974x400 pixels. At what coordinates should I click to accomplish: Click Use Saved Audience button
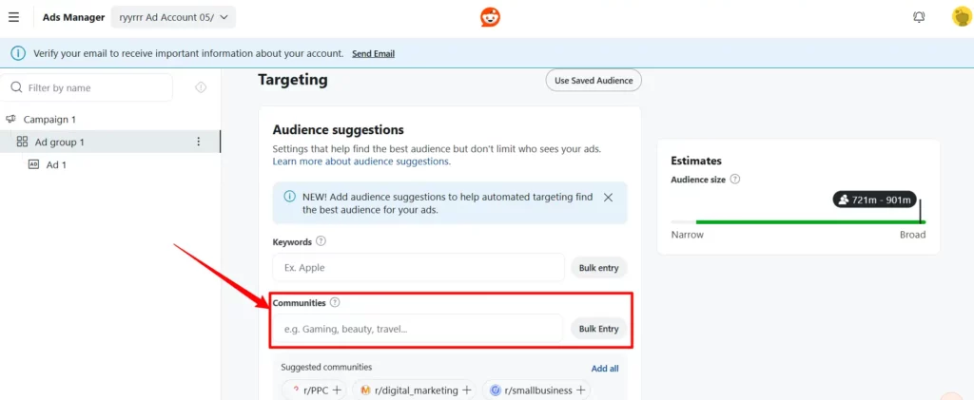click(594, 81)
